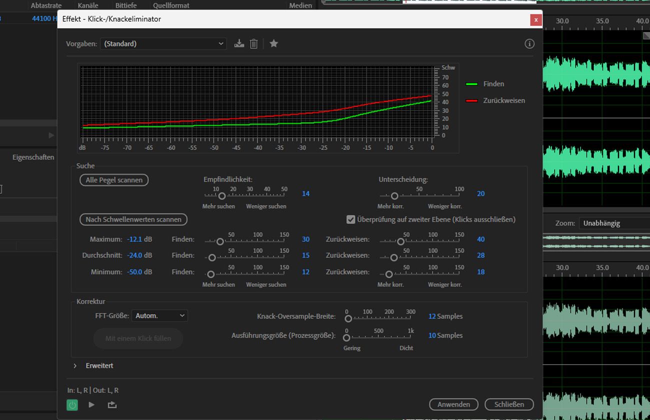Click Maximum -12.1 dB value field
The height and width of the screenshot is (420, 650).
(x=139, y=239)
